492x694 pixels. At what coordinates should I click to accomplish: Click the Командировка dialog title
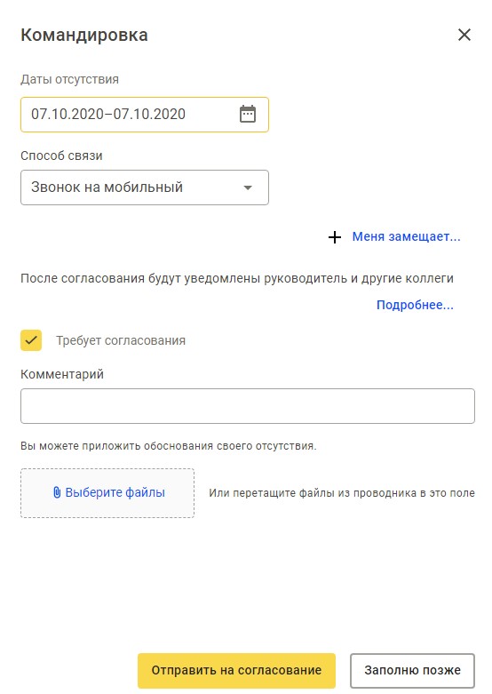coord(84,35)
